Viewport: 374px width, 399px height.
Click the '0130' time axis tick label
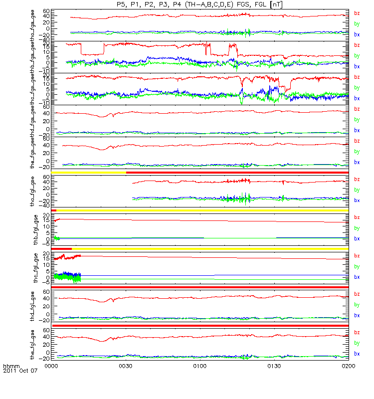pyautogui.click(x=274, y=366)
